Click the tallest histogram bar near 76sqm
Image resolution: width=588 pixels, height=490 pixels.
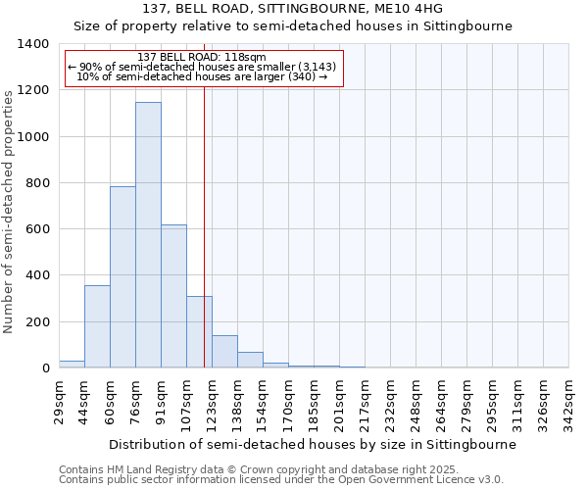[148, 235]
